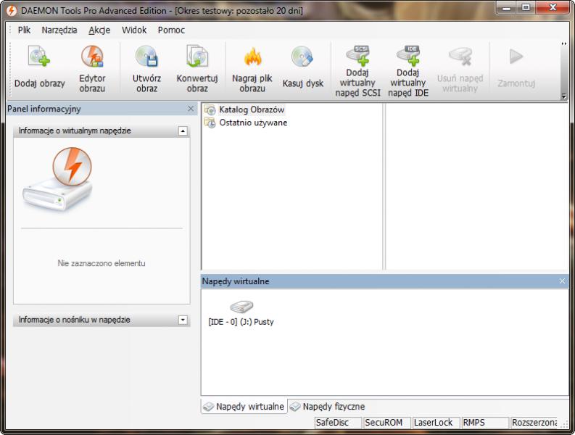Click the Panel informacyjny header title
The image size is (575, 435).
click(44, 109)
